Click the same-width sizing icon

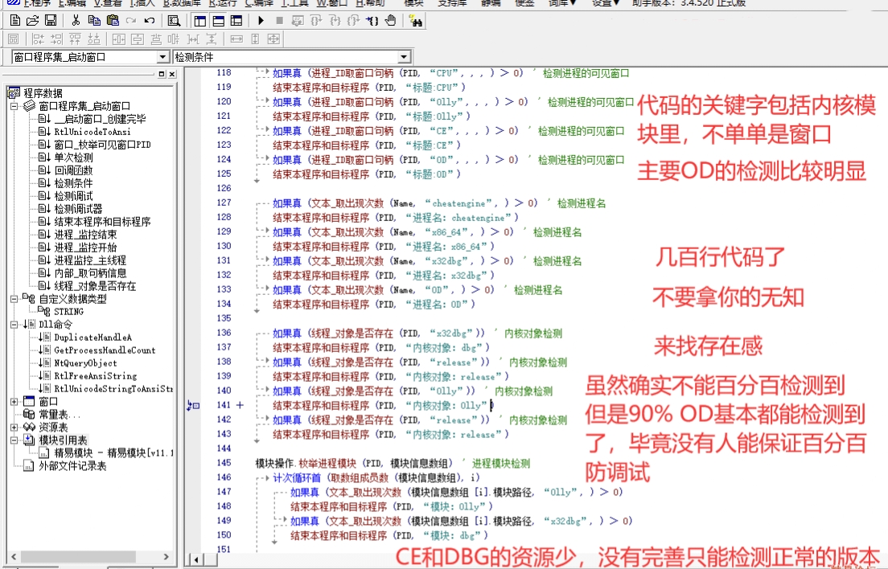point(236,39)
